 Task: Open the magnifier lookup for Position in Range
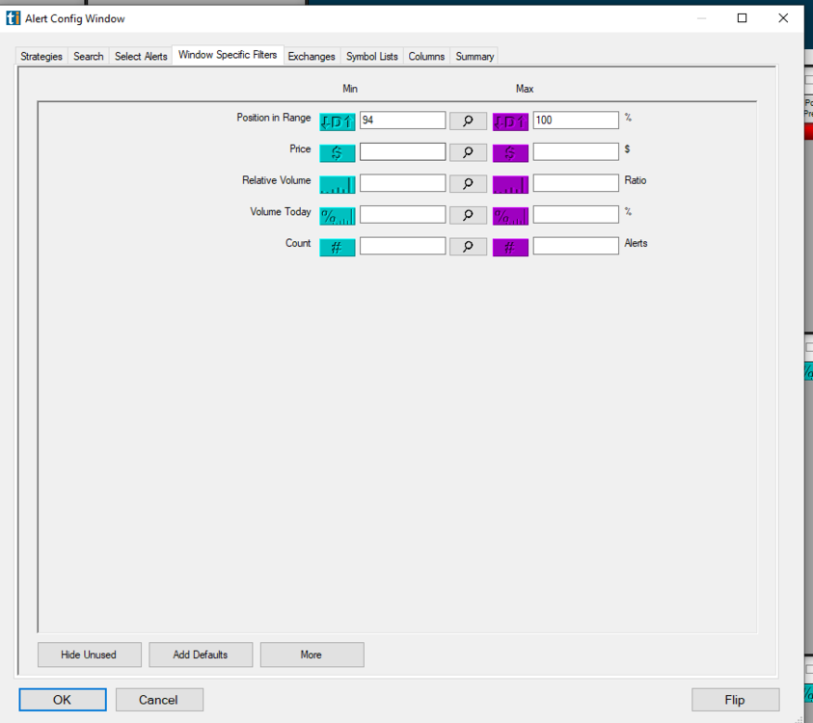pyautogui.click(x=468, y=121)
